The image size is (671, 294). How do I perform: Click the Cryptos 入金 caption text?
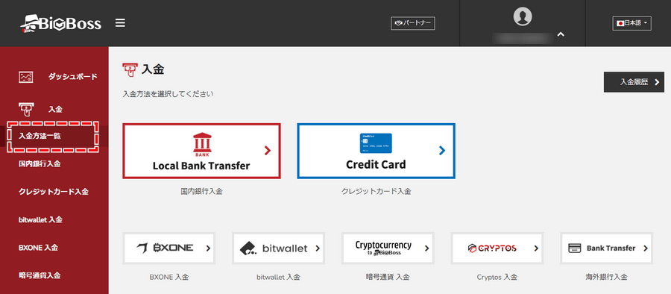point(497,277)
